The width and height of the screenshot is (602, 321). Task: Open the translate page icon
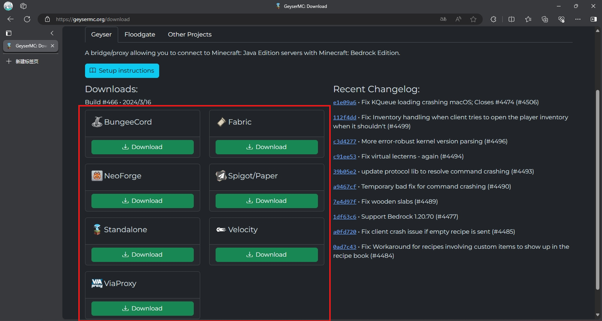443,19
